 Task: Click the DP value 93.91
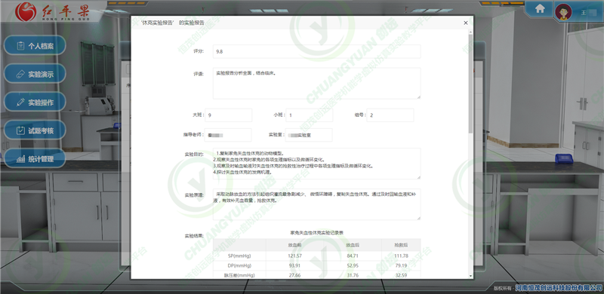point(294,265)
